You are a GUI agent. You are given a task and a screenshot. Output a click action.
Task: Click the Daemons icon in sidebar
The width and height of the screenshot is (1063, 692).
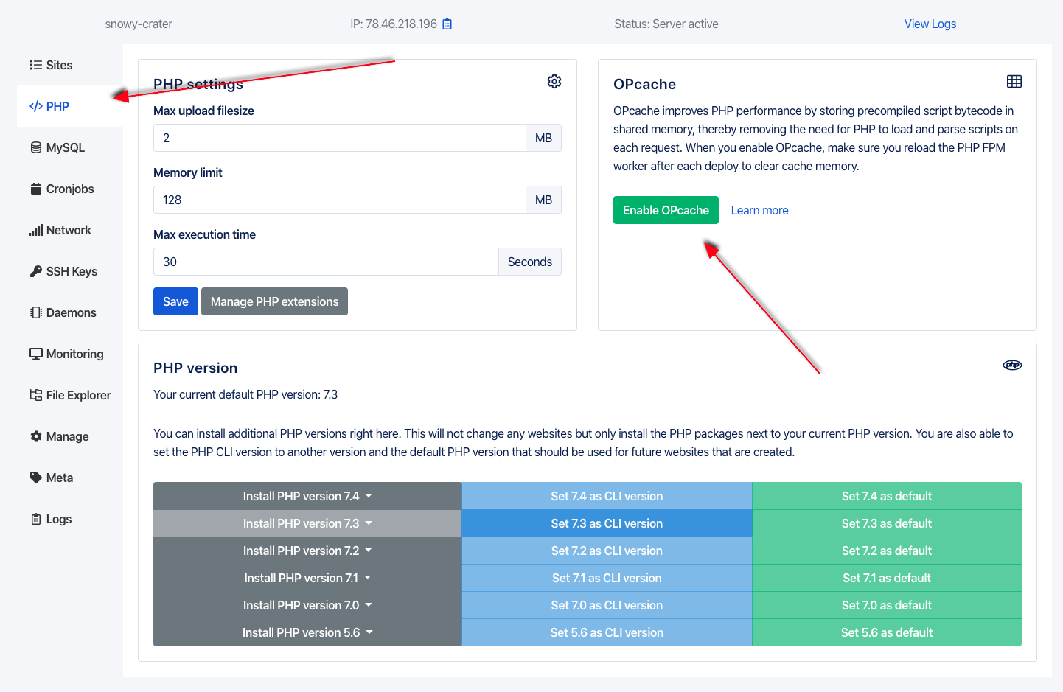(35, 312)
